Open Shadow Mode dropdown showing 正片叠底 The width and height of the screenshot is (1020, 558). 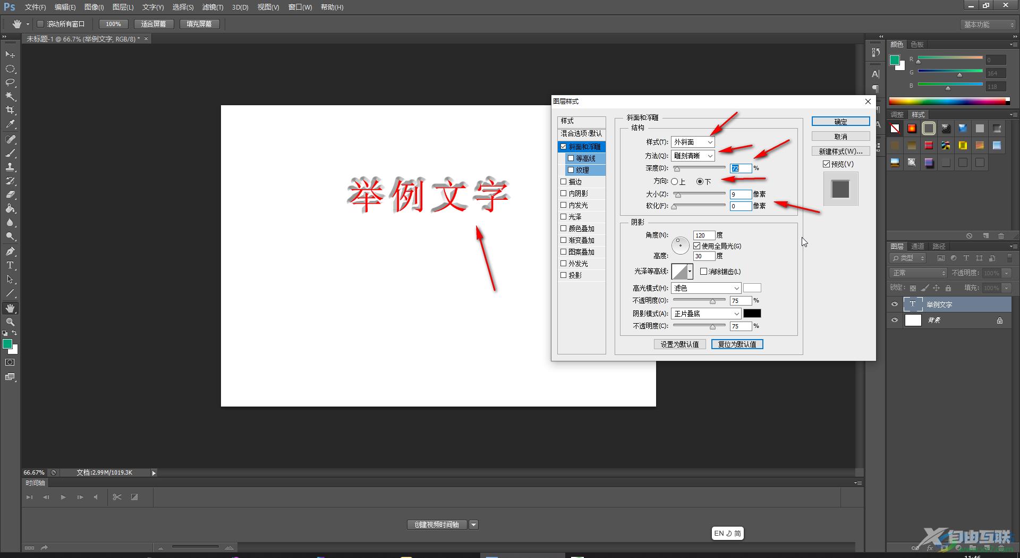[706, 314]
